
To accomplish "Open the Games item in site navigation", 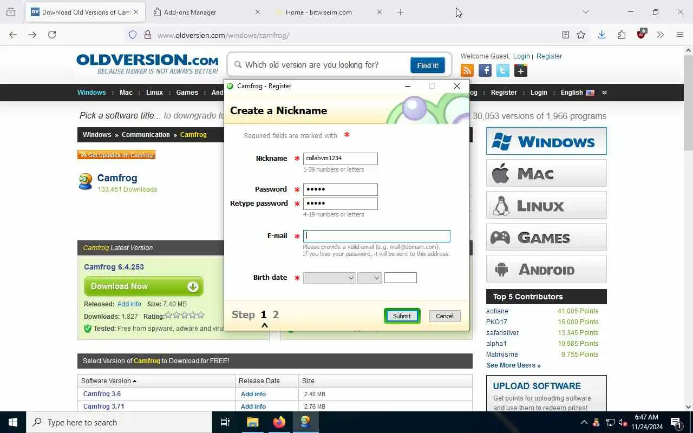I will (x=187, y=93).
